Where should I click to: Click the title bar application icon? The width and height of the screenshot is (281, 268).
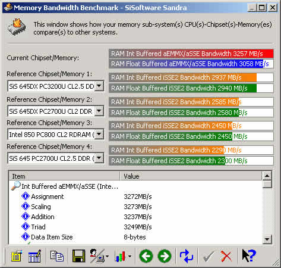[x=8, y=8]
